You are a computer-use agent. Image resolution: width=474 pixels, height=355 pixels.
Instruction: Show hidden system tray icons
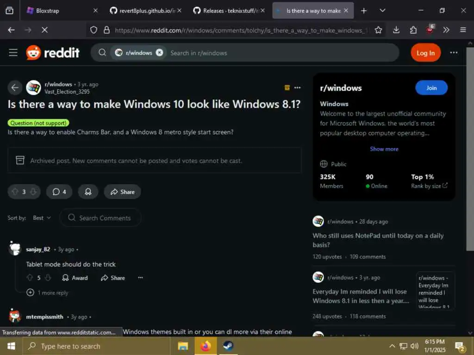point(392,346)
